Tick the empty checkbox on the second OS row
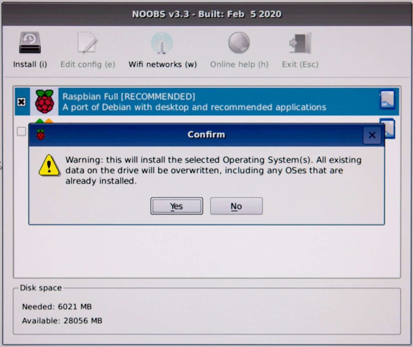 [21, 131]
